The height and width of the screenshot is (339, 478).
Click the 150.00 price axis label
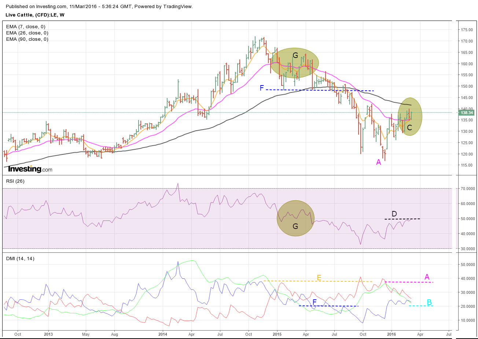pos(467,86)
